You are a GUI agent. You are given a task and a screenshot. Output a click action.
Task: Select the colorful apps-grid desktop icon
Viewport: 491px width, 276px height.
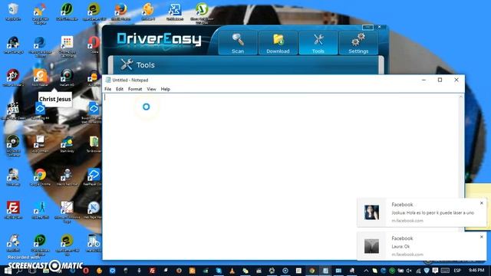coord(67,46)
